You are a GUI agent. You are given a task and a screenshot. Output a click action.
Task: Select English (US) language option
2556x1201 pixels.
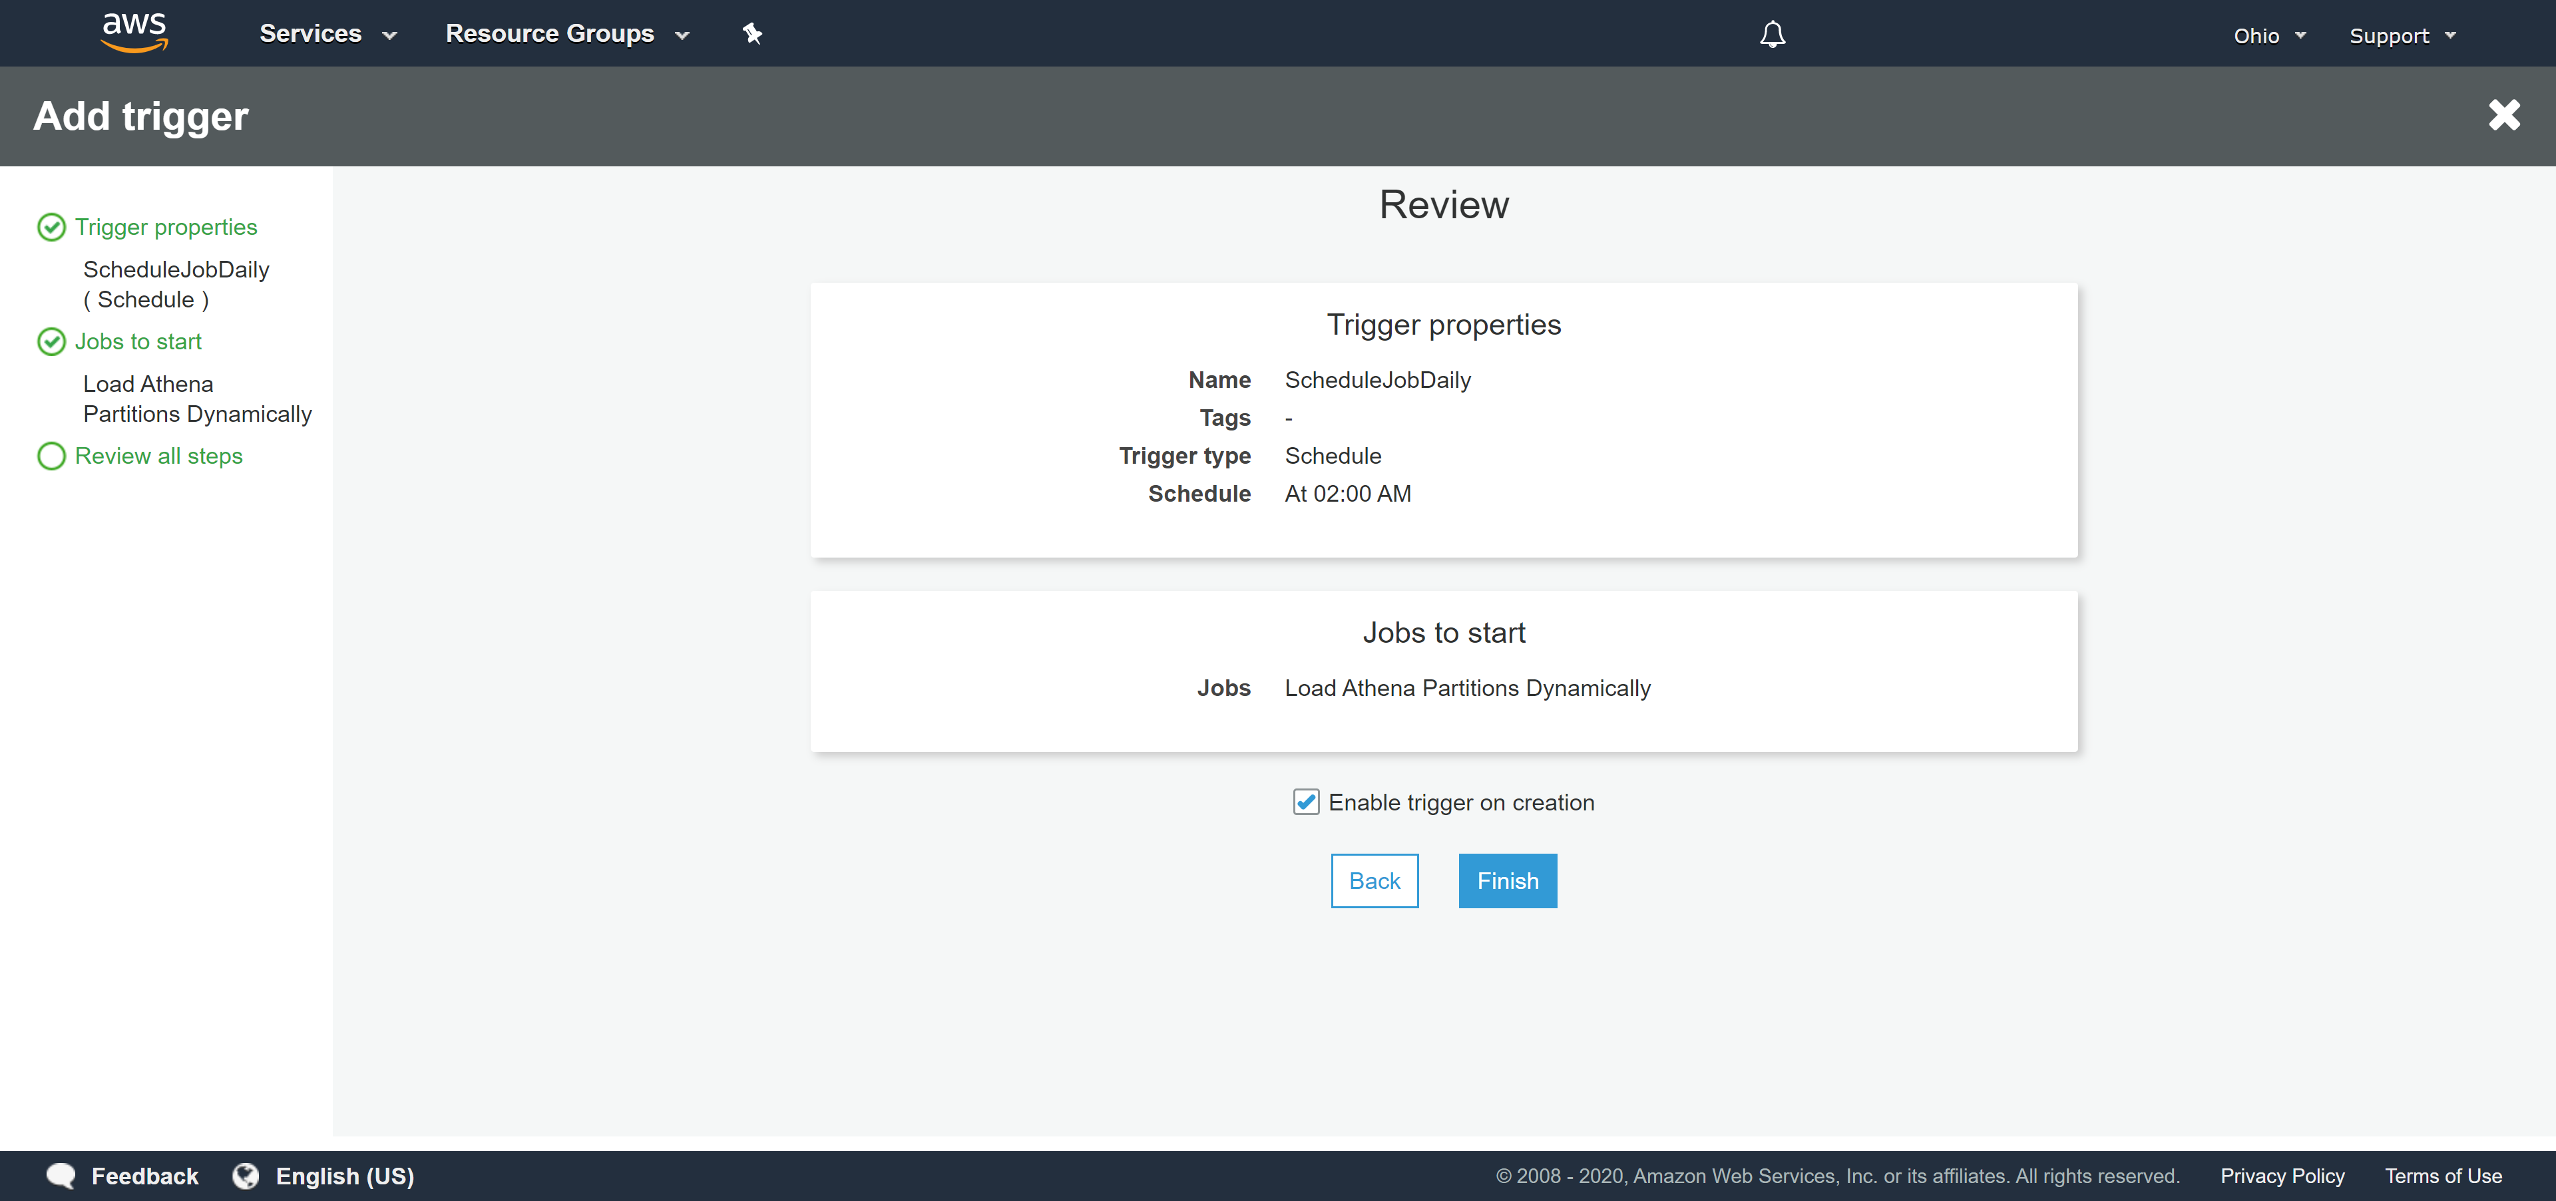click(x=345, y=1175)
